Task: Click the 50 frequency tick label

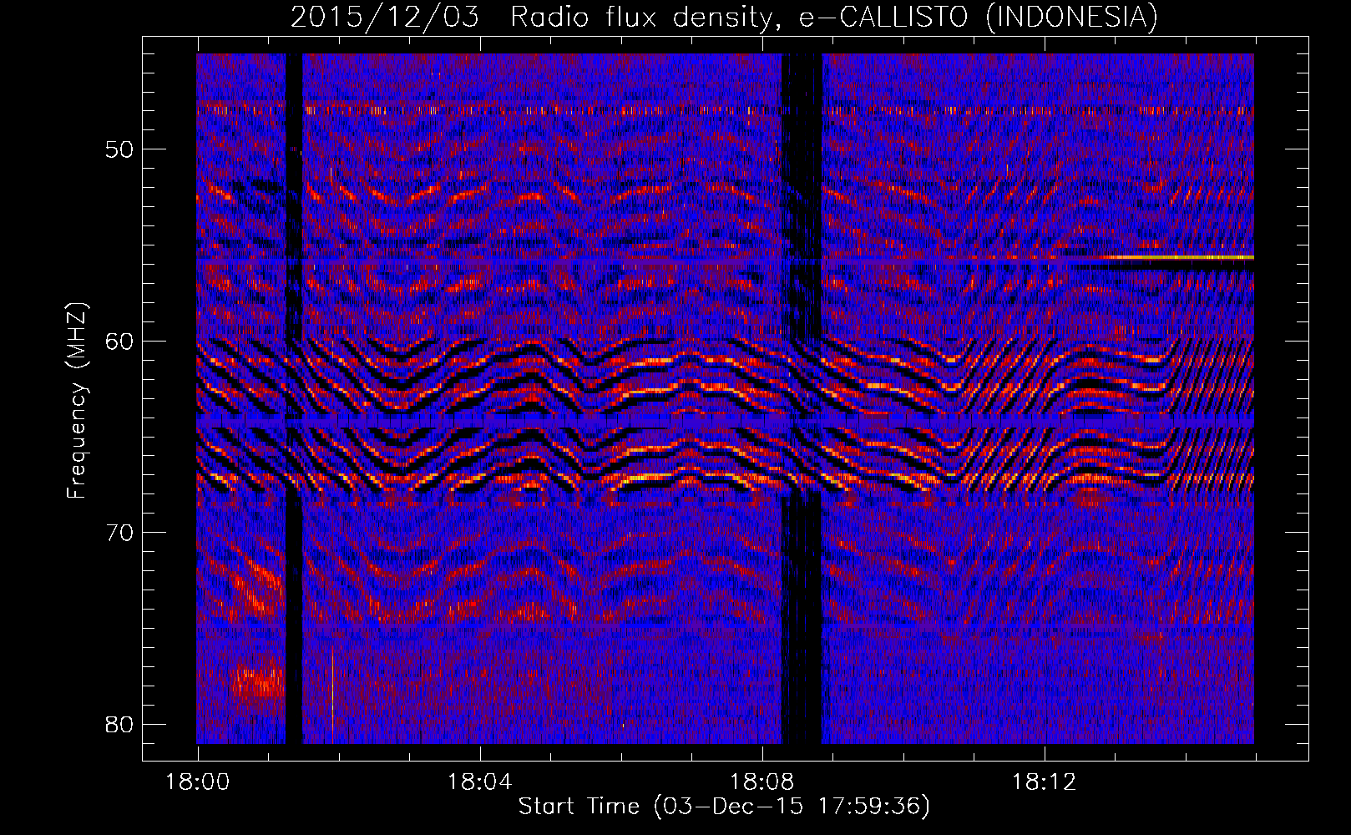Action: (x=119, y=149)
